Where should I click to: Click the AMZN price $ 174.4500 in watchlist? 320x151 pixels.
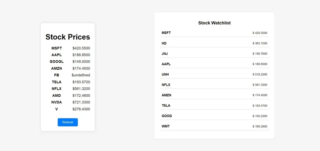click(260, 95)
